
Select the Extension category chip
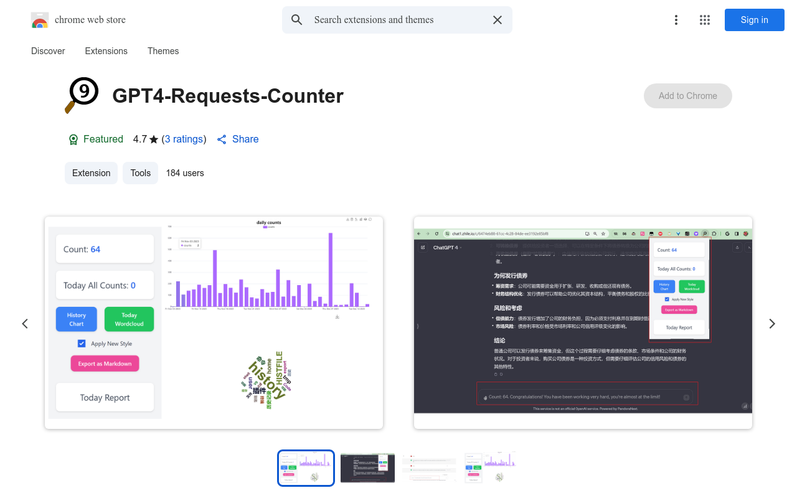coord(92,173)
